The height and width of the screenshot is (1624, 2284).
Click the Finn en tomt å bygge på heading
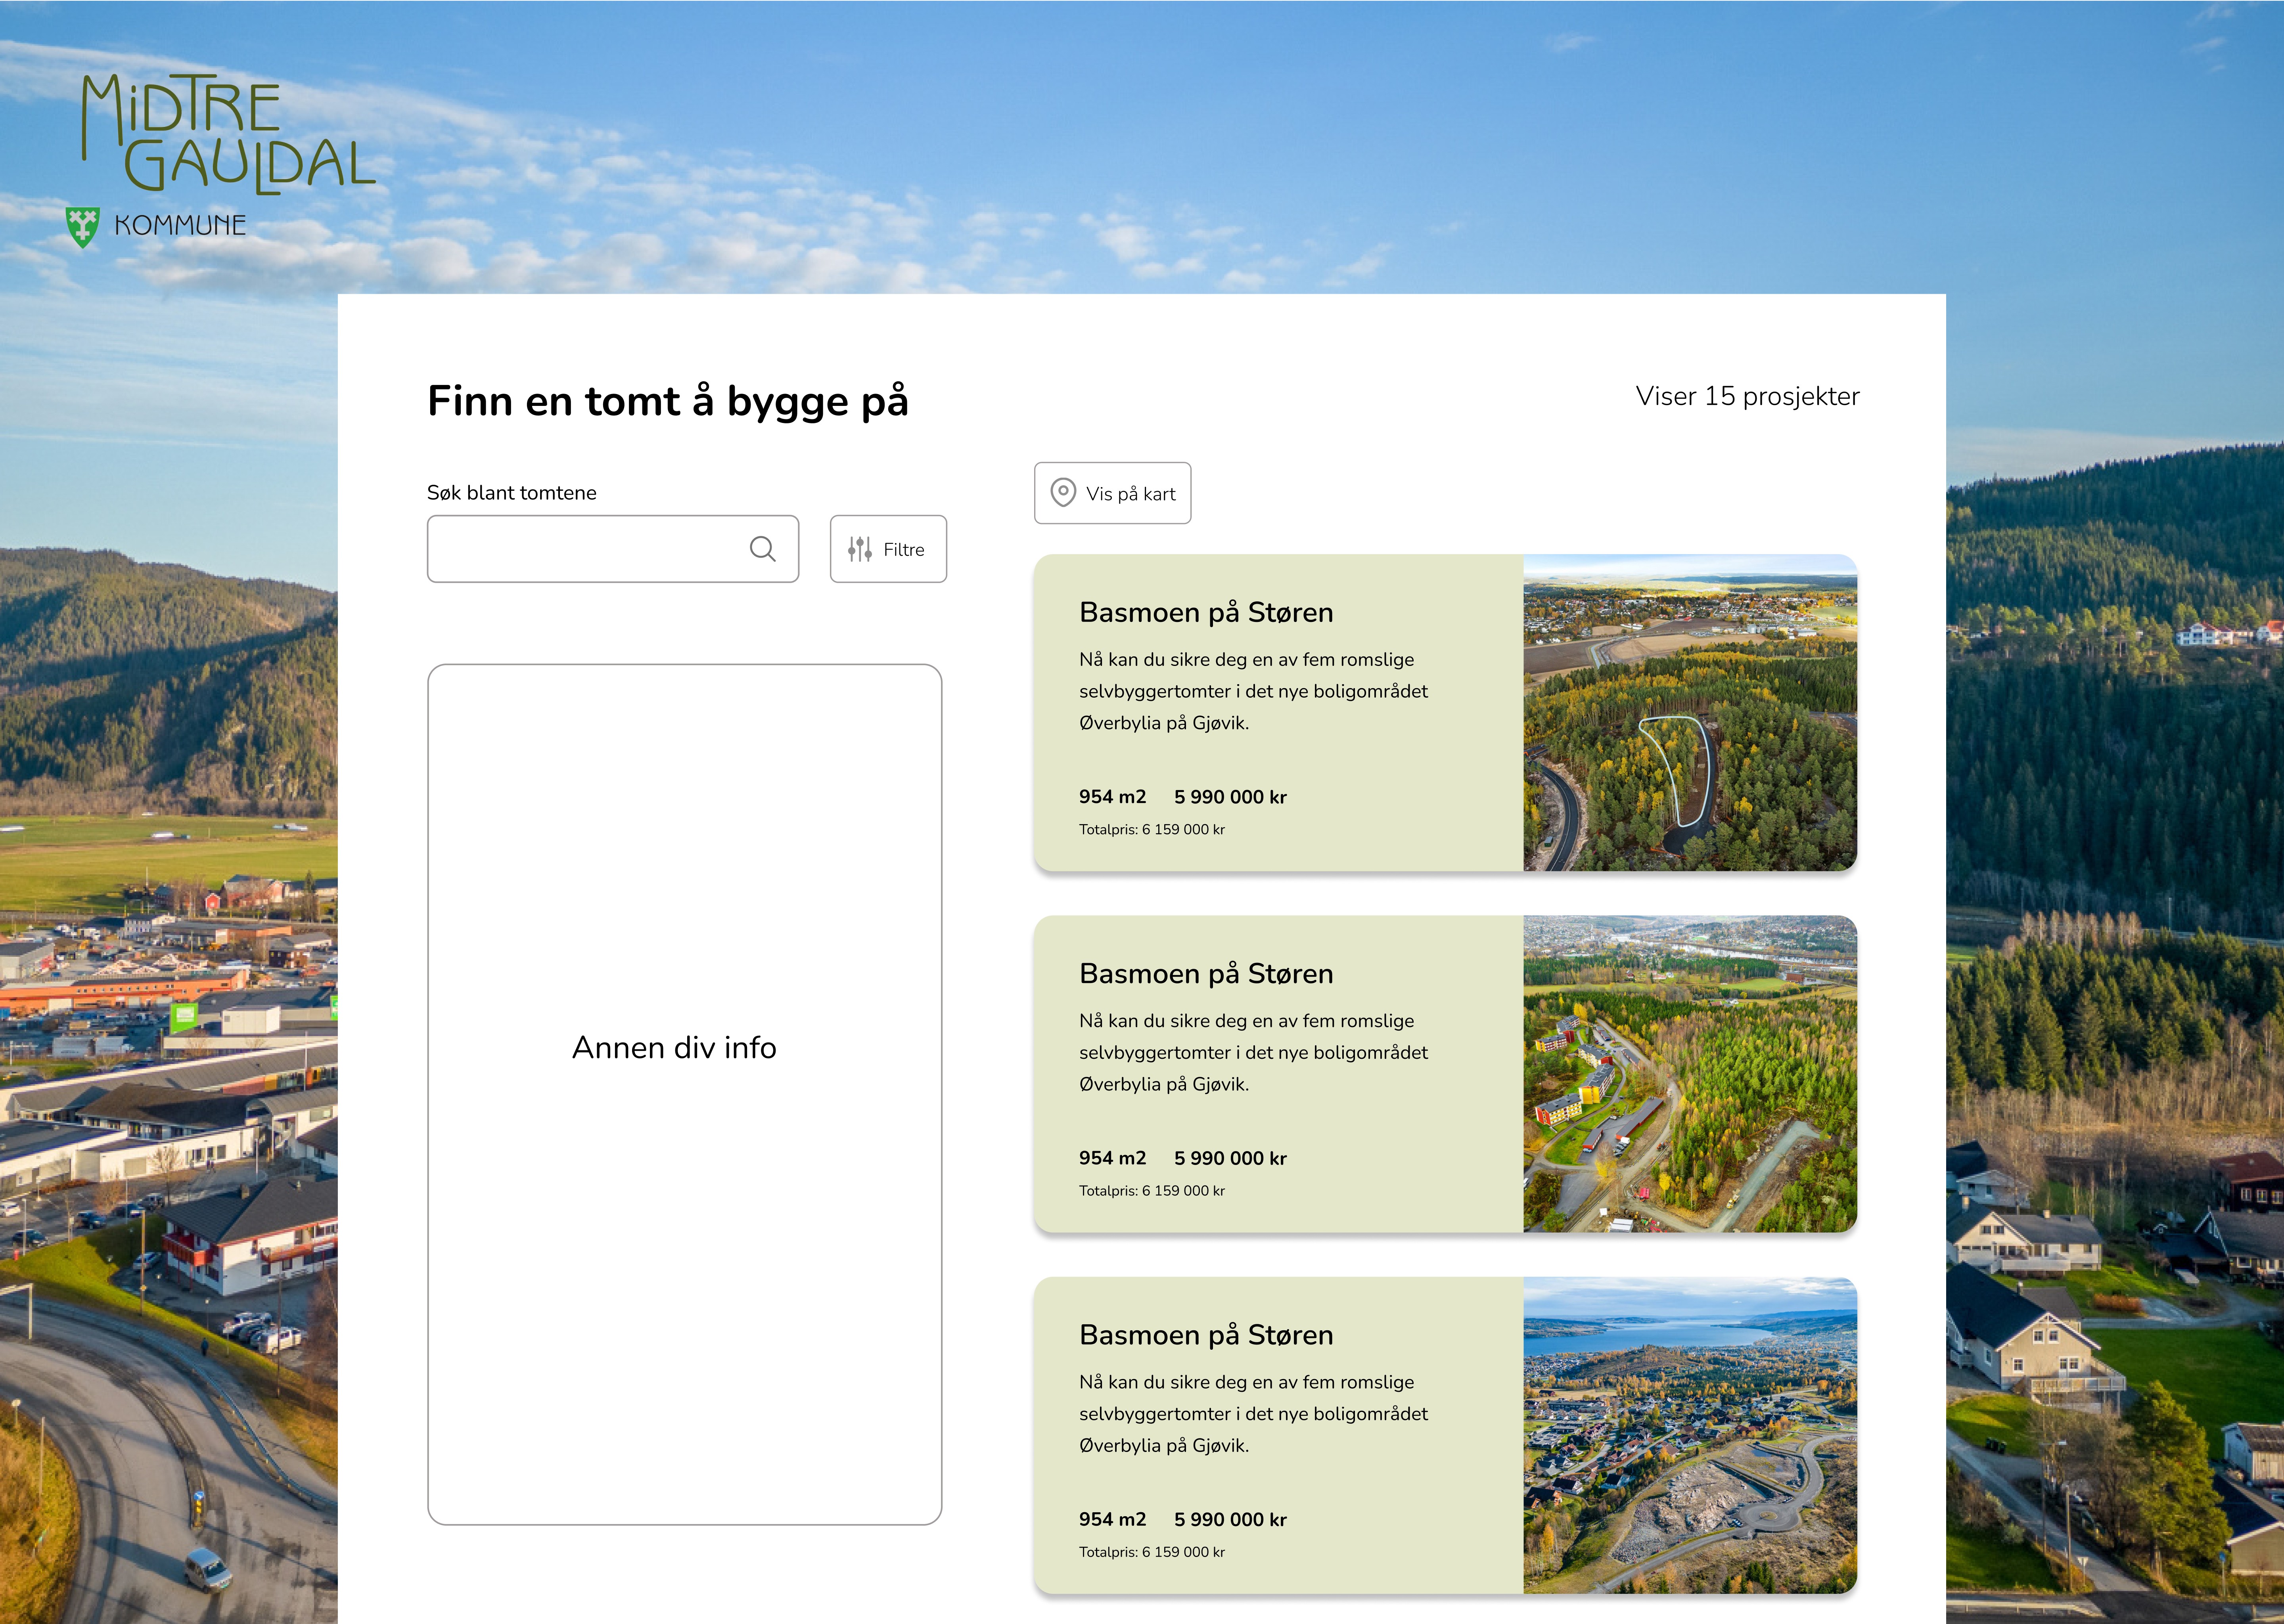point(667,401)
